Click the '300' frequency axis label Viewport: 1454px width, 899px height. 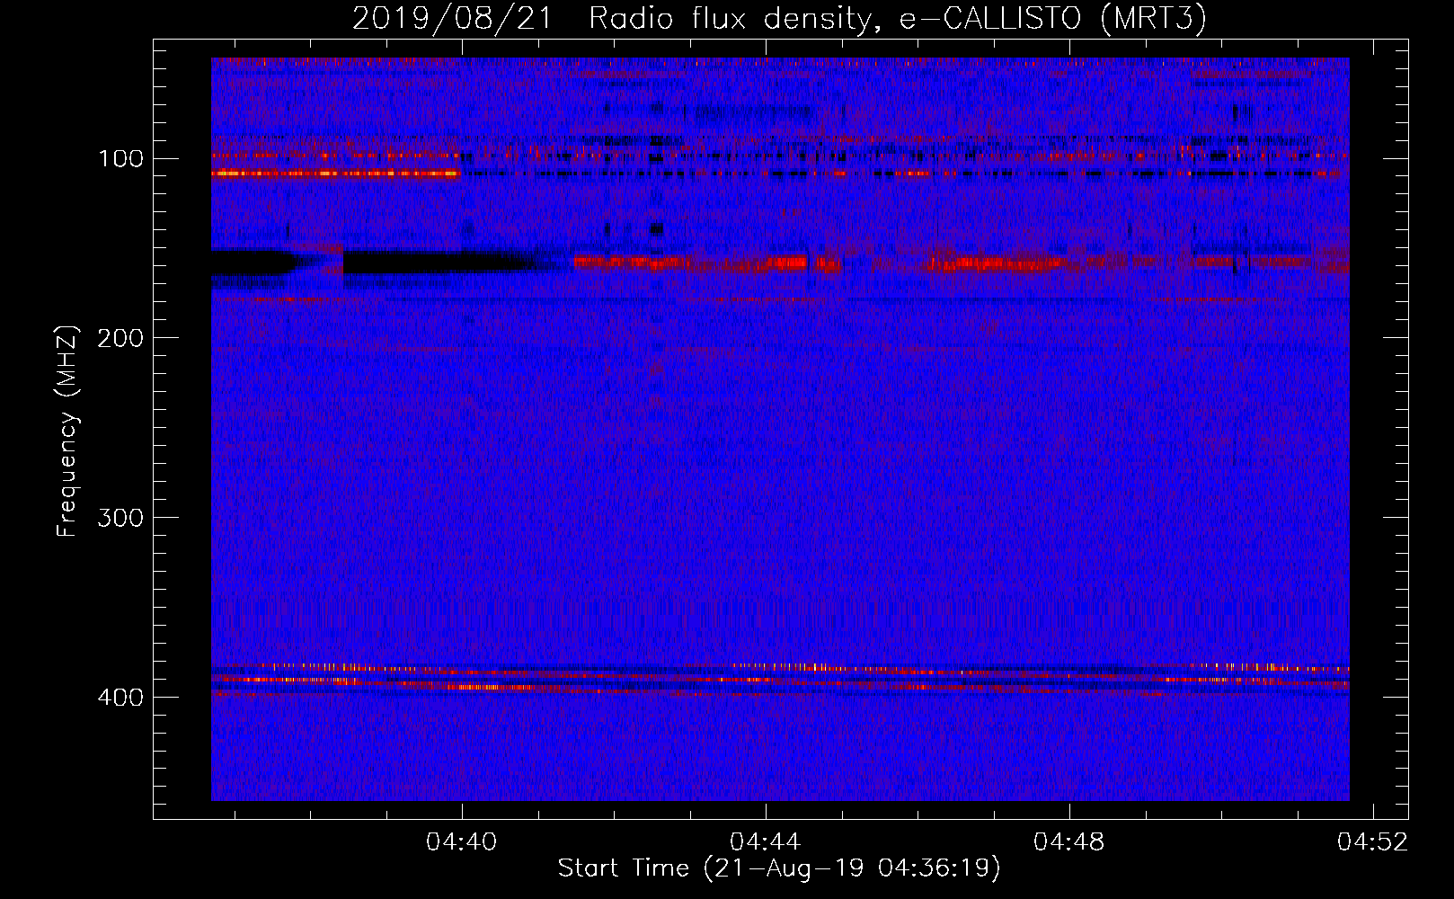121,518
